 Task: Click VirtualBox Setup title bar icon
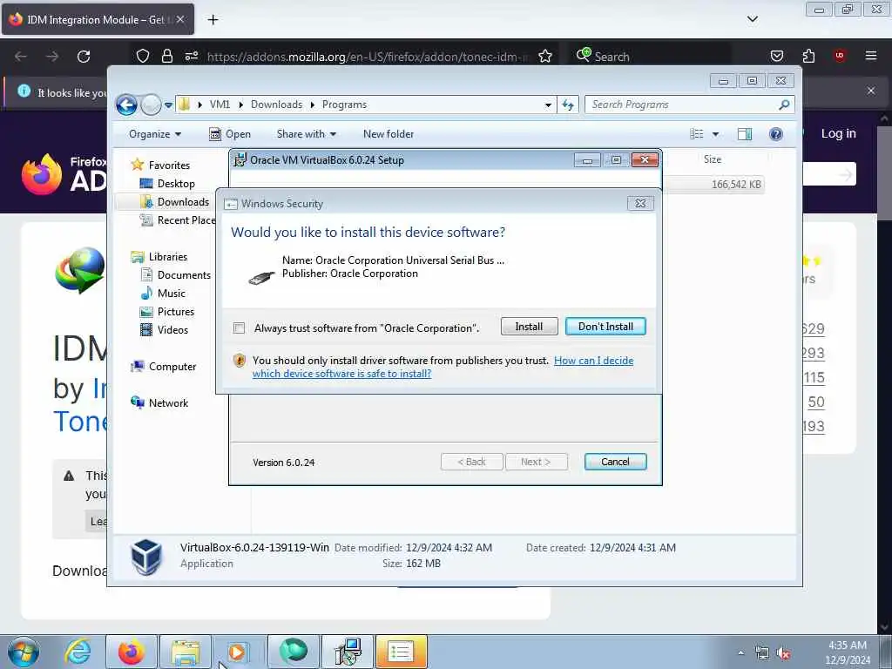(x=240, y=160)
